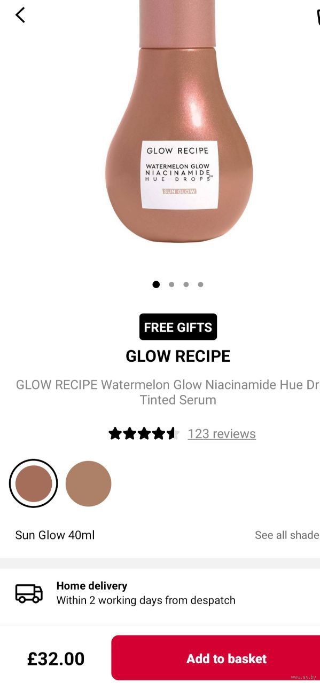Jump to third image carousel dot

(186, 284)
